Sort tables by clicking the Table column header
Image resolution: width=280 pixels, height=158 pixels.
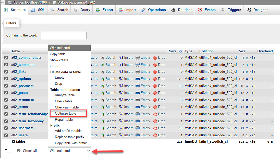click(15, 51)
